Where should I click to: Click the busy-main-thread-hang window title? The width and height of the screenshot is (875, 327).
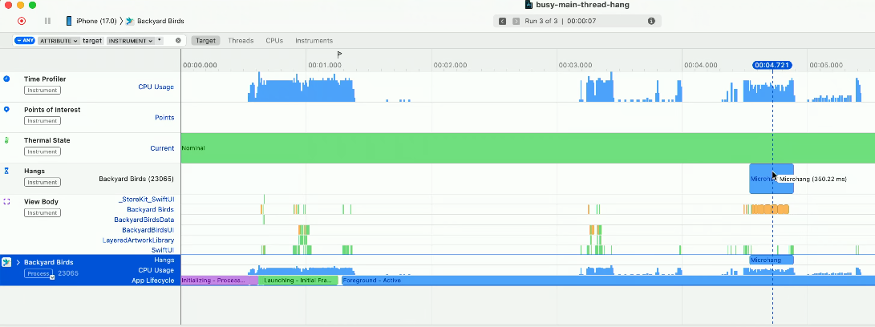(x=582, y=5)
